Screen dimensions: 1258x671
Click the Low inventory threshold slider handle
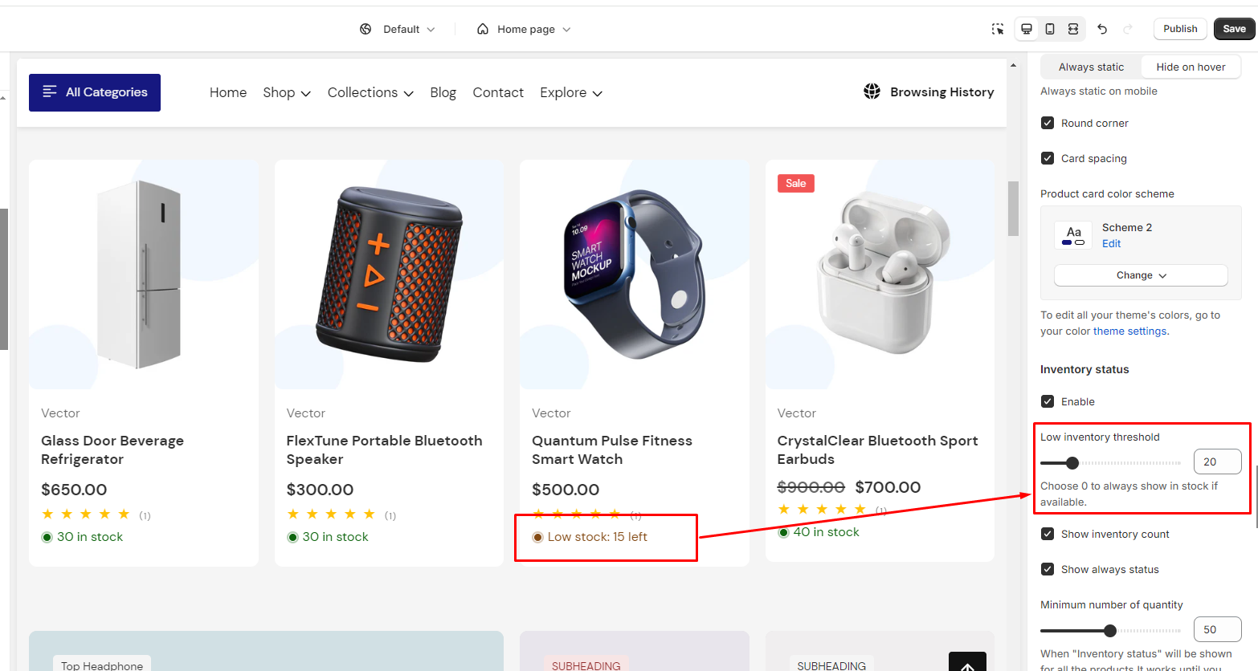coord(1072,463)
